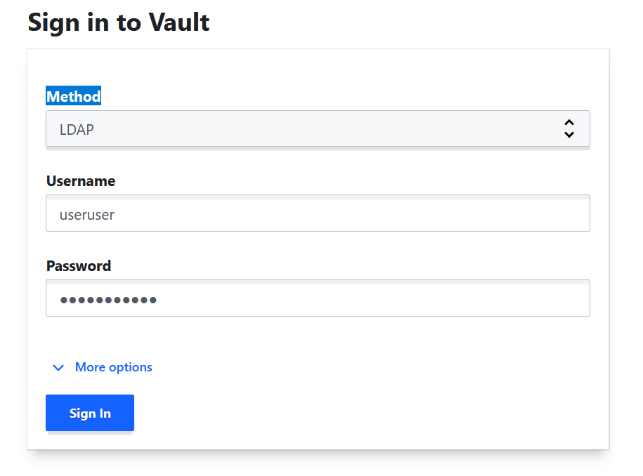Focus the Username input field
The width and height of the screenshot is (643, 476).
pos(317,213)
